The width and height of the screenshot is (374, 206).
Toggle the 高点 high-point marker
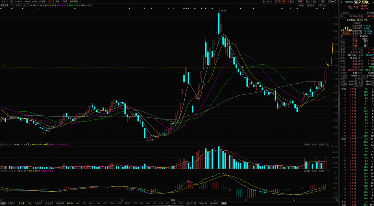tap(278, 2)
